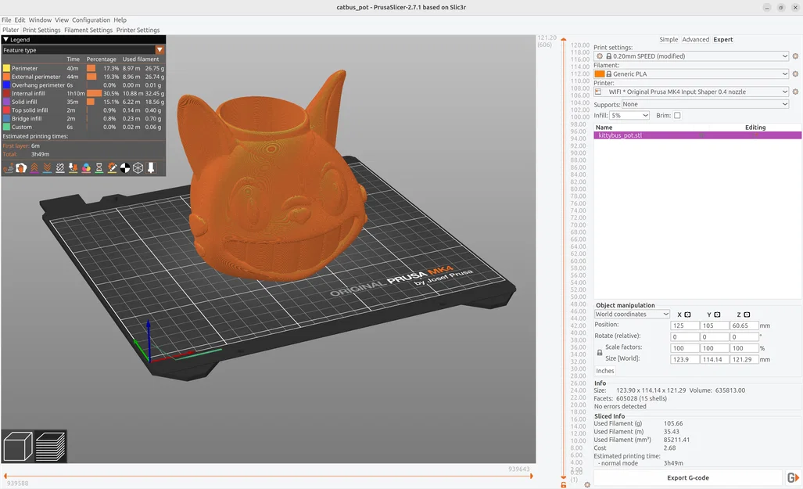
Task: Enable the Brim checkbox
Action: (x=677, y=115)
